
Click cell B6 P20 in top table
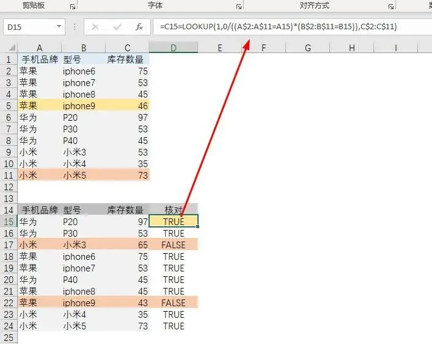point(84,118)
